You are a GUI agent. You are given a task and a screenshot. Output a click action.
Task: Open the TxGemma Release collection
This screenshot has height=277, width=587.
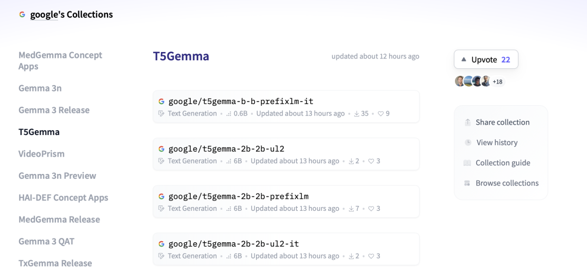(x=55, y=263)
